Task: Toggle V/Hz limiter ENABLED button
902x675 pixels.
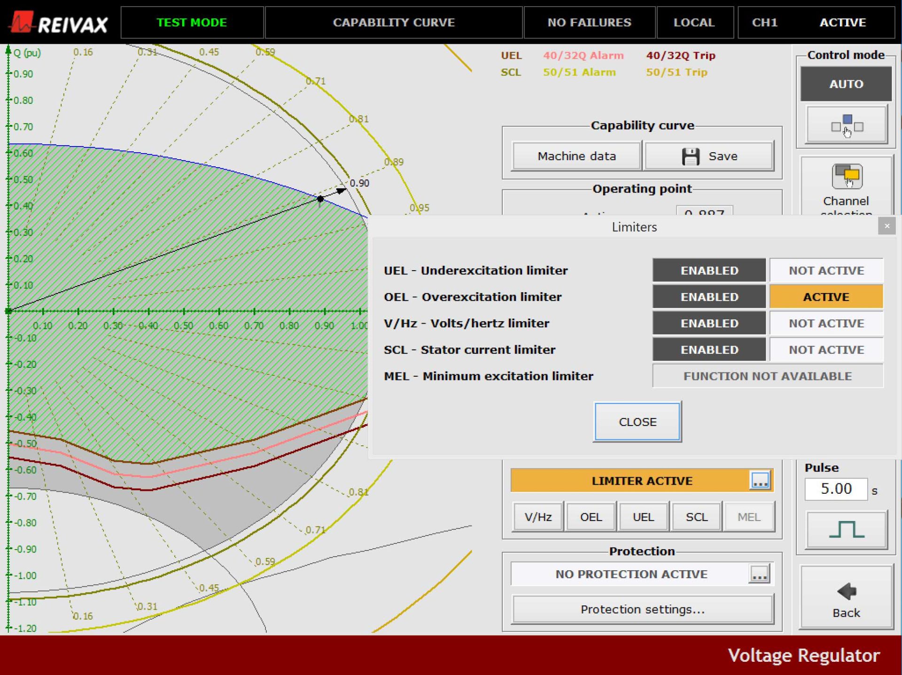Action: click(709, 324)
